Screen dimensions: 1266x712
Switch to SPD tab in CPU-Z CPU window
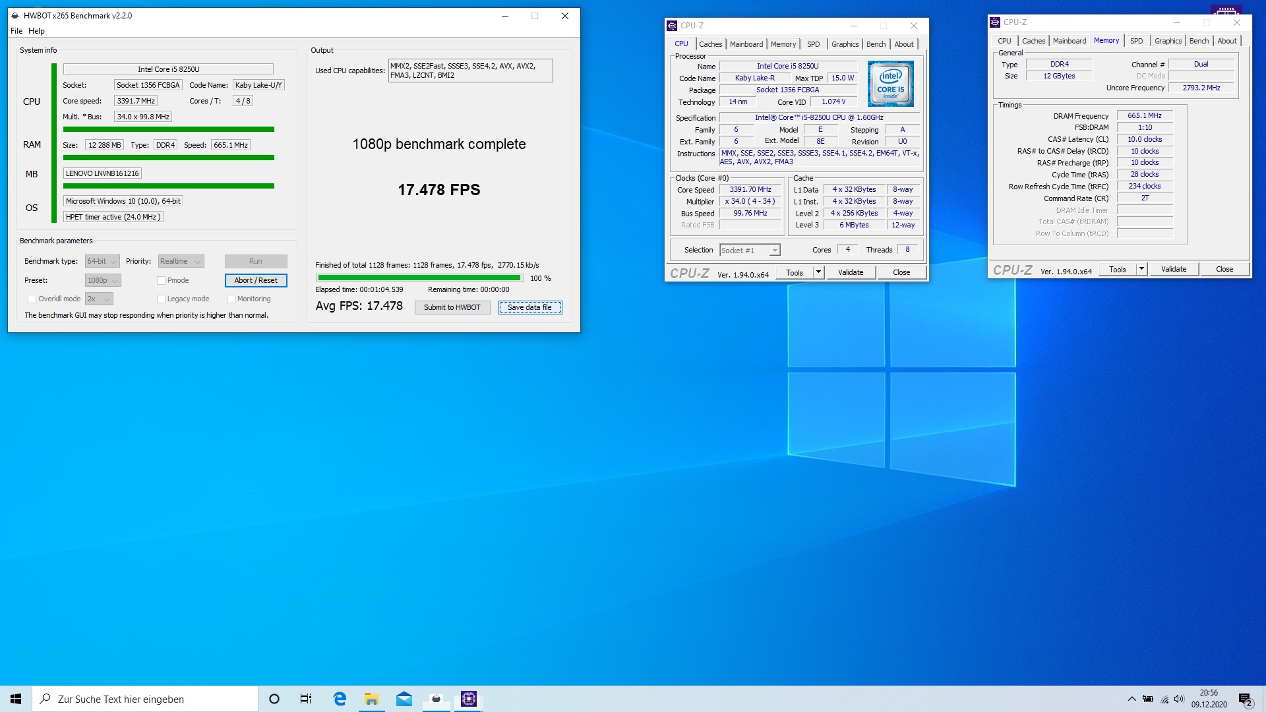click(814, 44)
